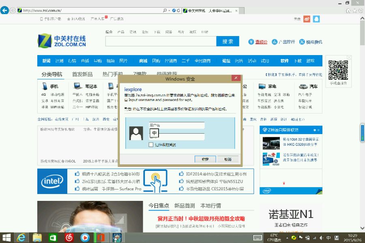365x243 pixels.
Task: Click the password field in security dialog
Action: pos(177,137)
